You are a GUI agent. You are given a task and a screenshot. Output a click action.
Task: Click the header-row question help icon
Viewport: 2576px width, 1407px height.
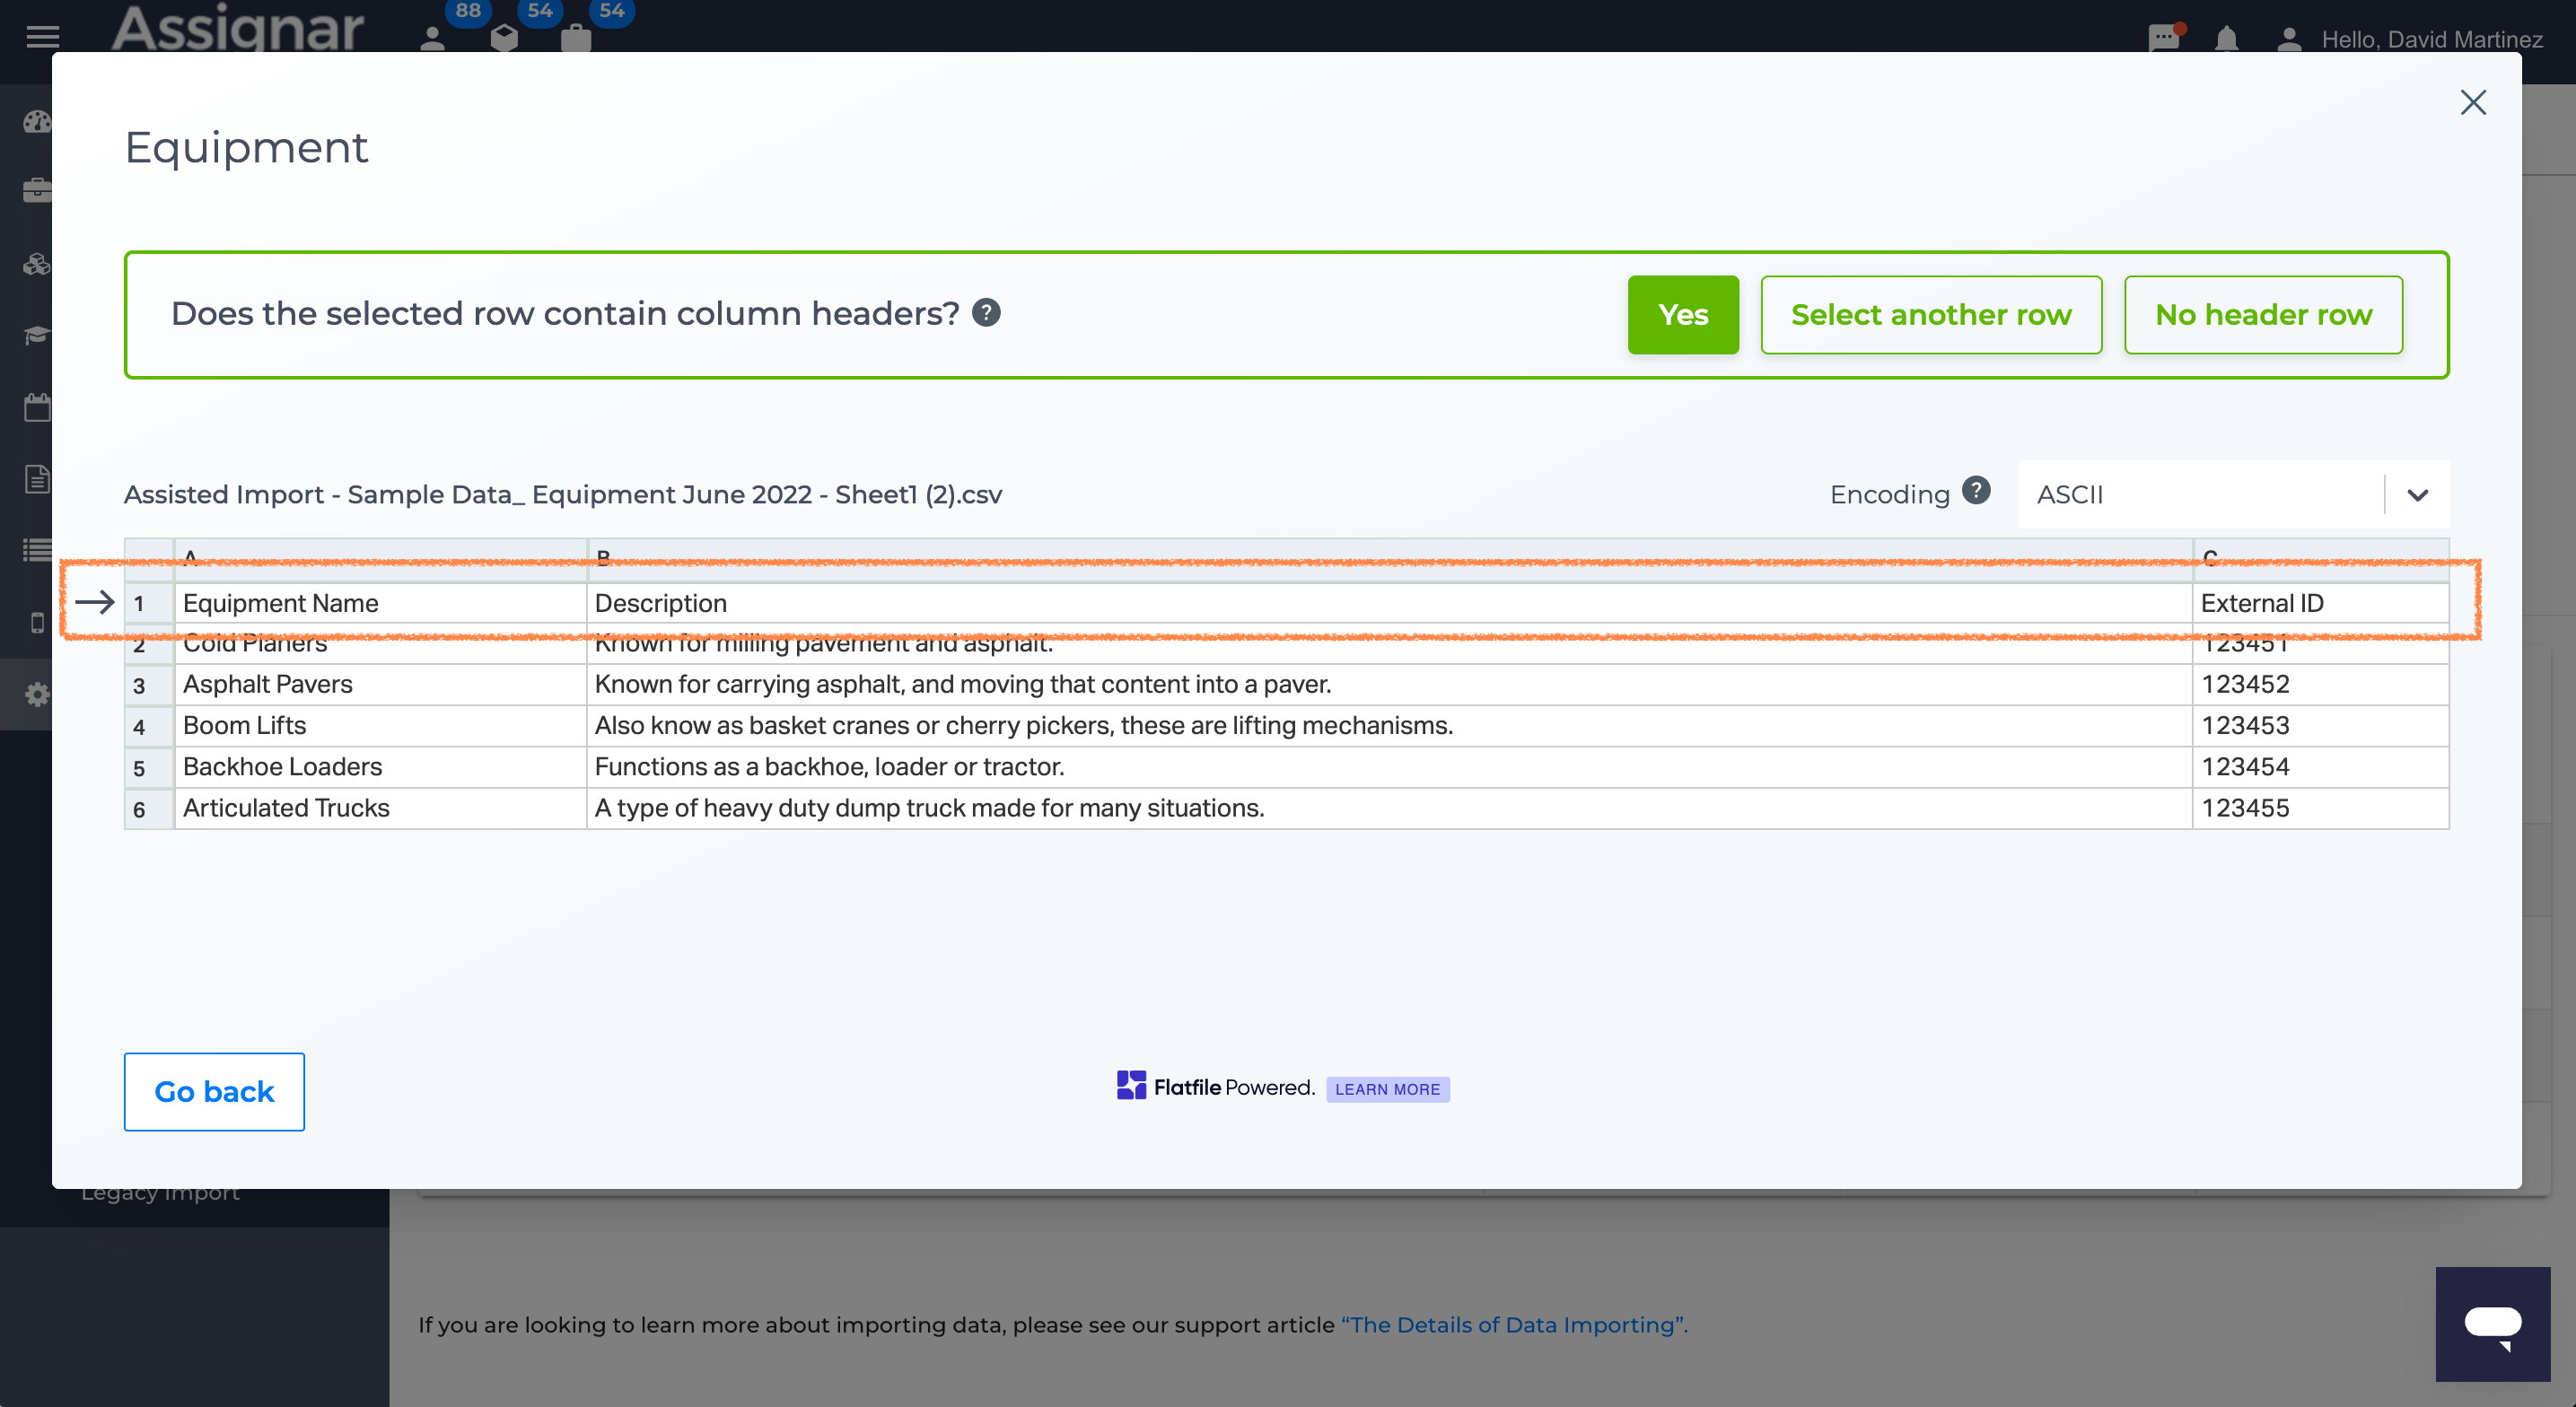pyautogui.click(x=986, y=313)
